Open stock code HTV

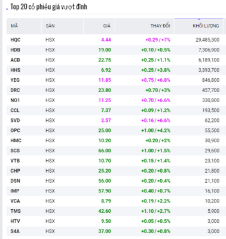(16, 221)
